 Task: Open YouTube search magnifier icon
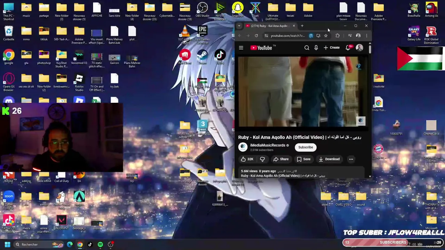pos(307,48)
